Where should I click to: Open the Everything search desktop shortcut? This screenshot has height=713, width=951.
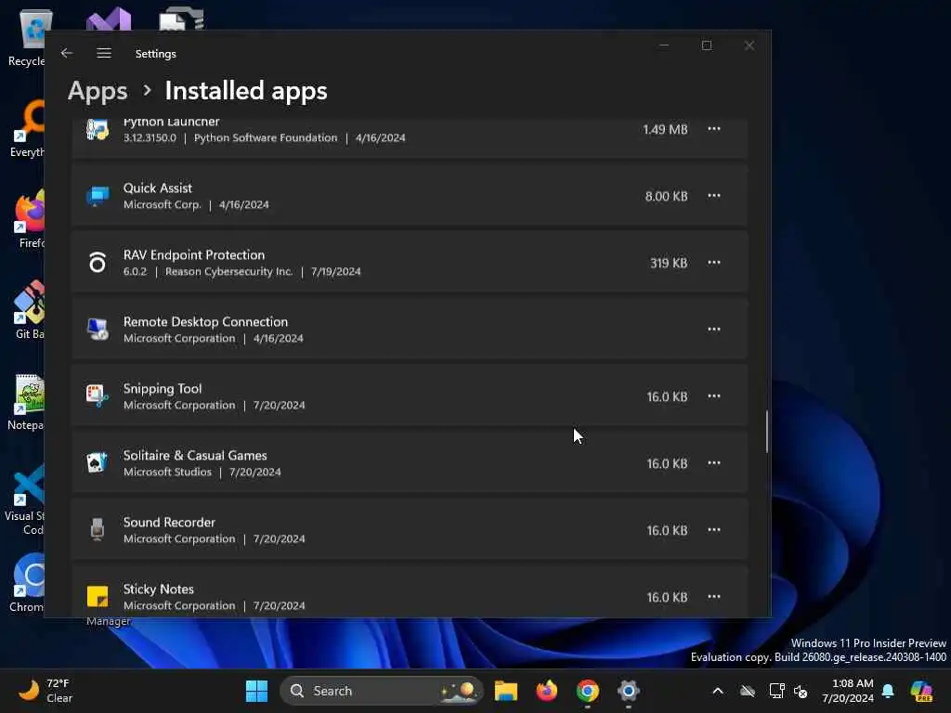28,128
